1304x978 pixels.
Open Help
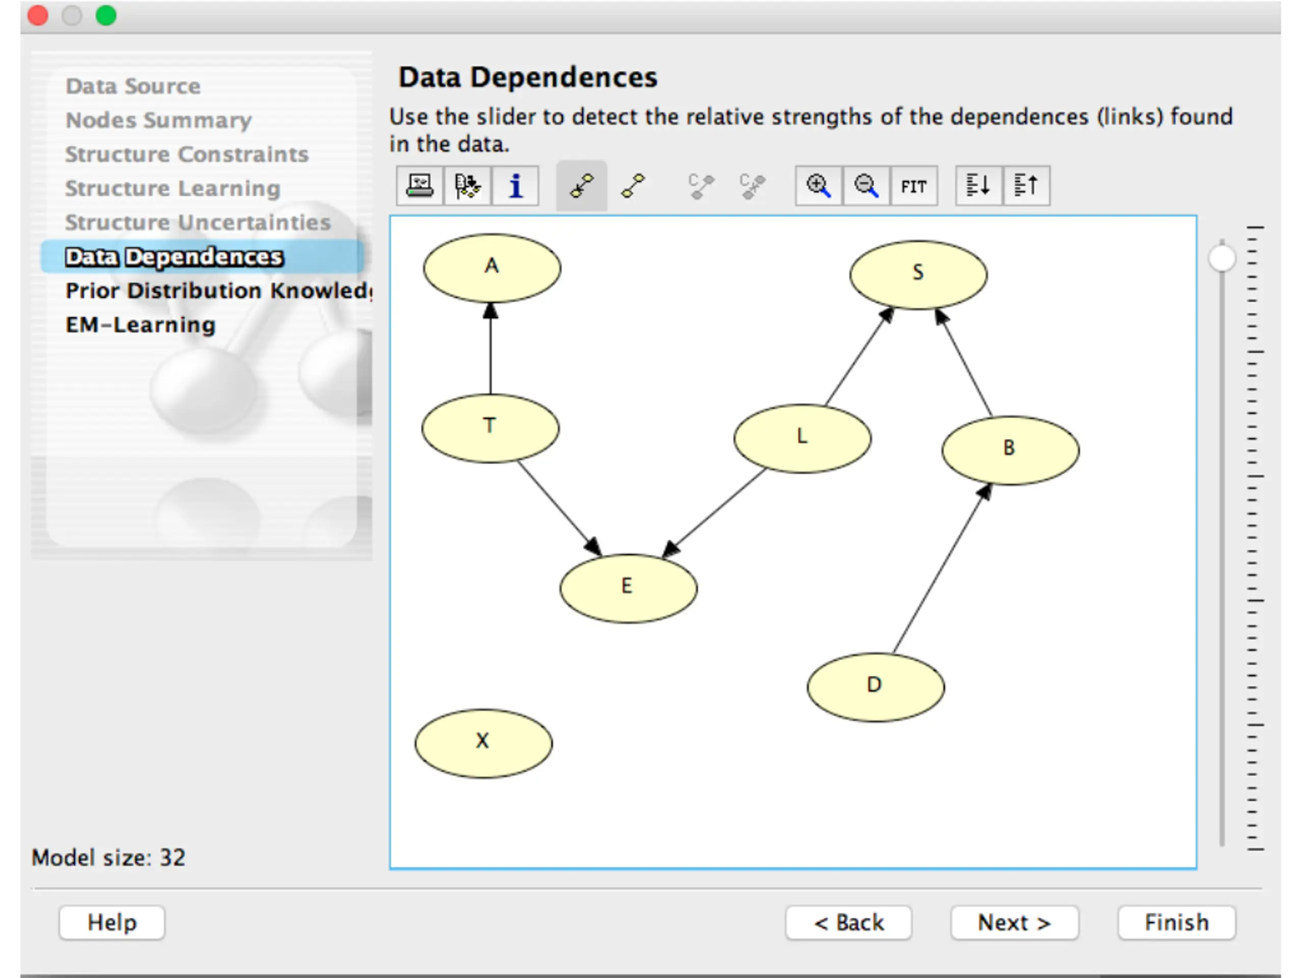112,922
